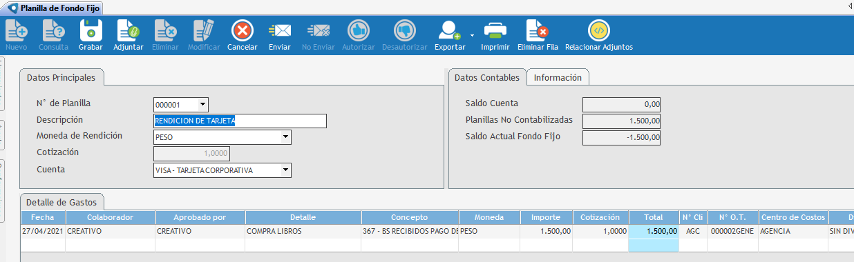The image size is (854, 262).
Task: Click the Eliminar Fila icon
Action: (537, 31)
